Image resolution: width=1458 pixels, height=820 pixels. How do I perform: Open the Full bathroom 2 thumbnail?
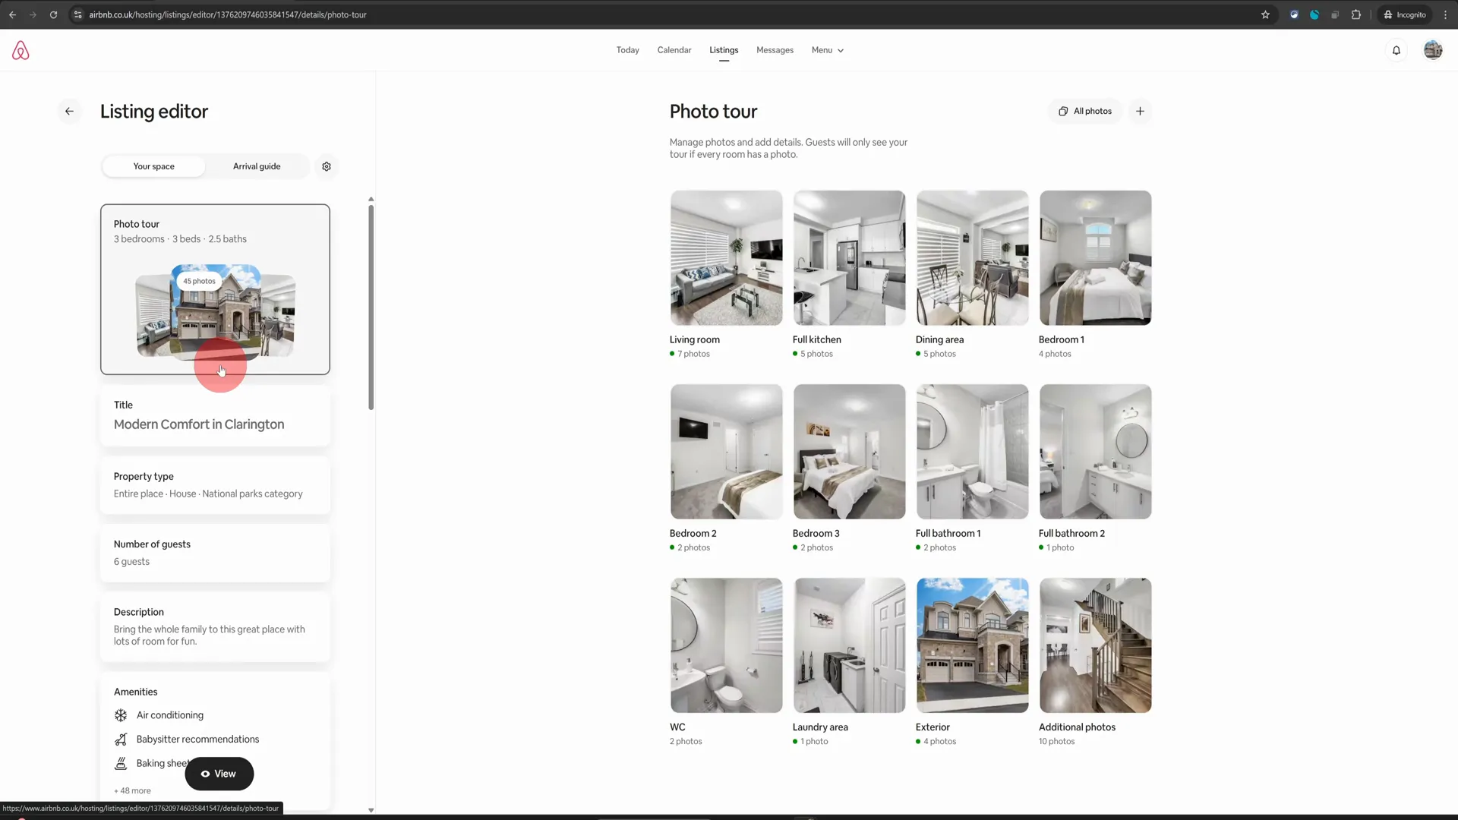coord(1095,452)
